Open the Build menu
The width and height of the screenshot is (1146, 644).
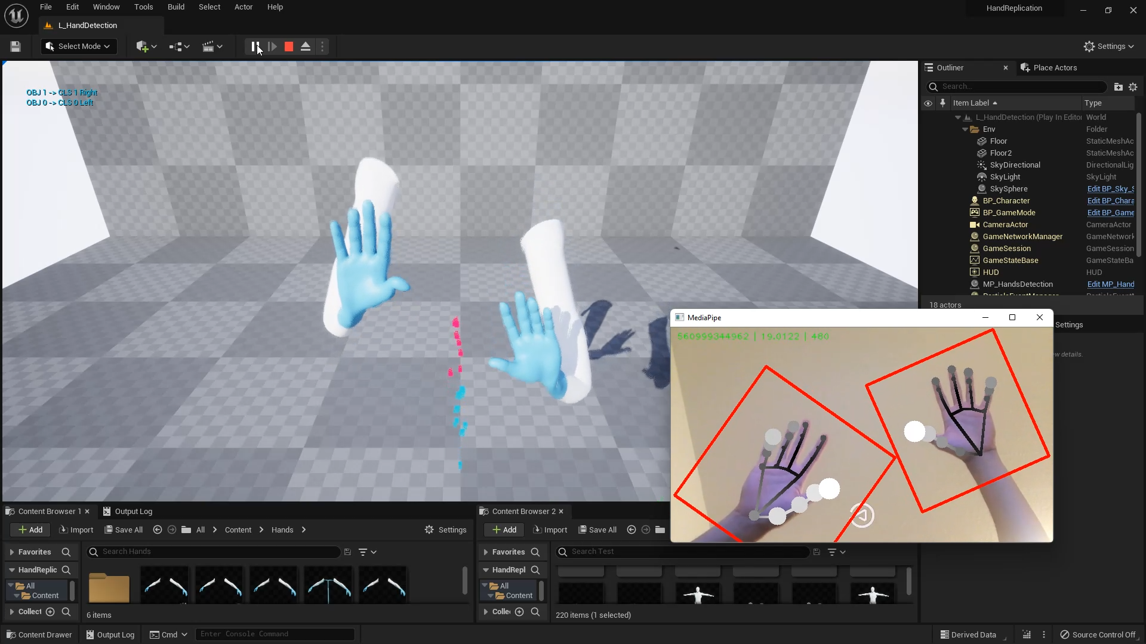tap(175, 7)
